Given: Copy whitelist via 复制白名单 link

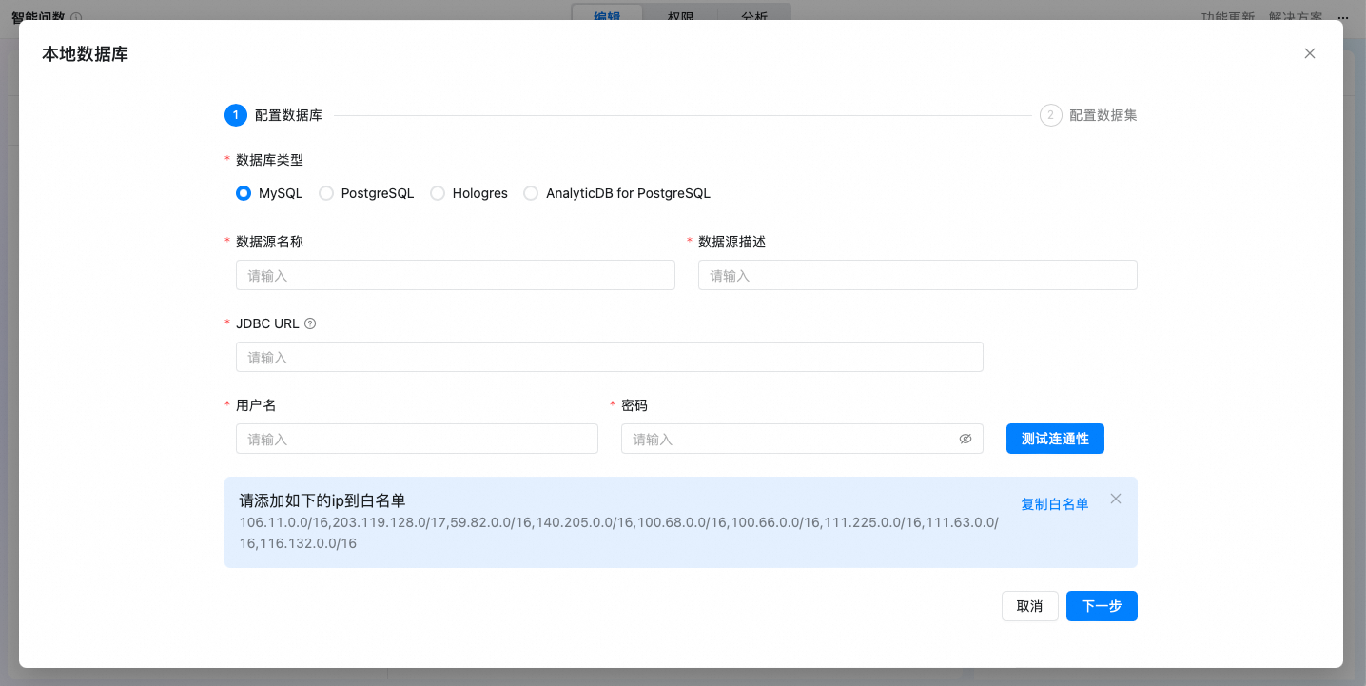Looking at the screenshot, I should click(1055, 504).
